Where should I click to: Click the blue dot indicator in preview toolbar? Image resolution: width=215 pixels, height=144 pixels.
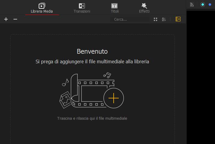pos(210,4)
